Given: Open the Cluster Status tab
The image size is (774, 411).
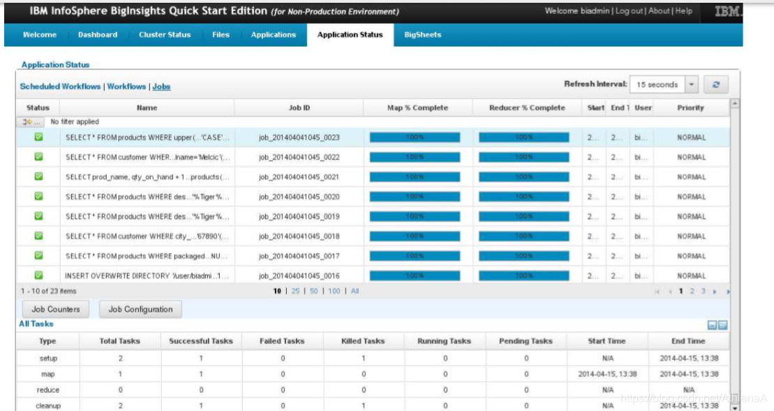Looking at the screenshot, I should tap(165, 35).
